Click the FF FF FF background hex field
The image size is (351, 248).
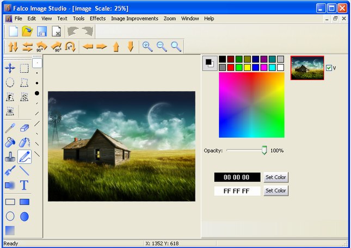(237, 191)
